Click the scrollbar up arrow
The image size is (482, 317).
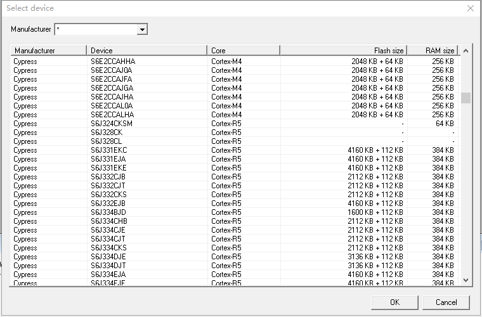[x=466, y=51]
